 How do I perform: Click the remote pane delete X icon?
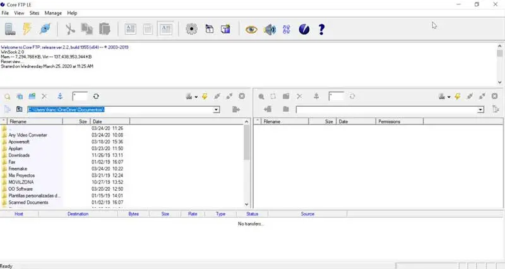tap(299, 97)
